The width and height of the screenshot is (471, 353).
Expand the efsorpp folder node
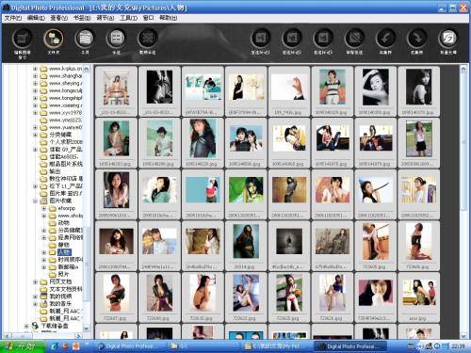point(44,208)
